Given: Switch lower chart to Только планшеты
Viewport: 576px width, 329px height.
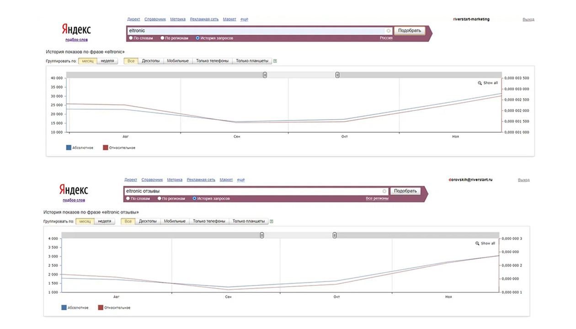Looking at the screenshot, I should coord(249,221).
